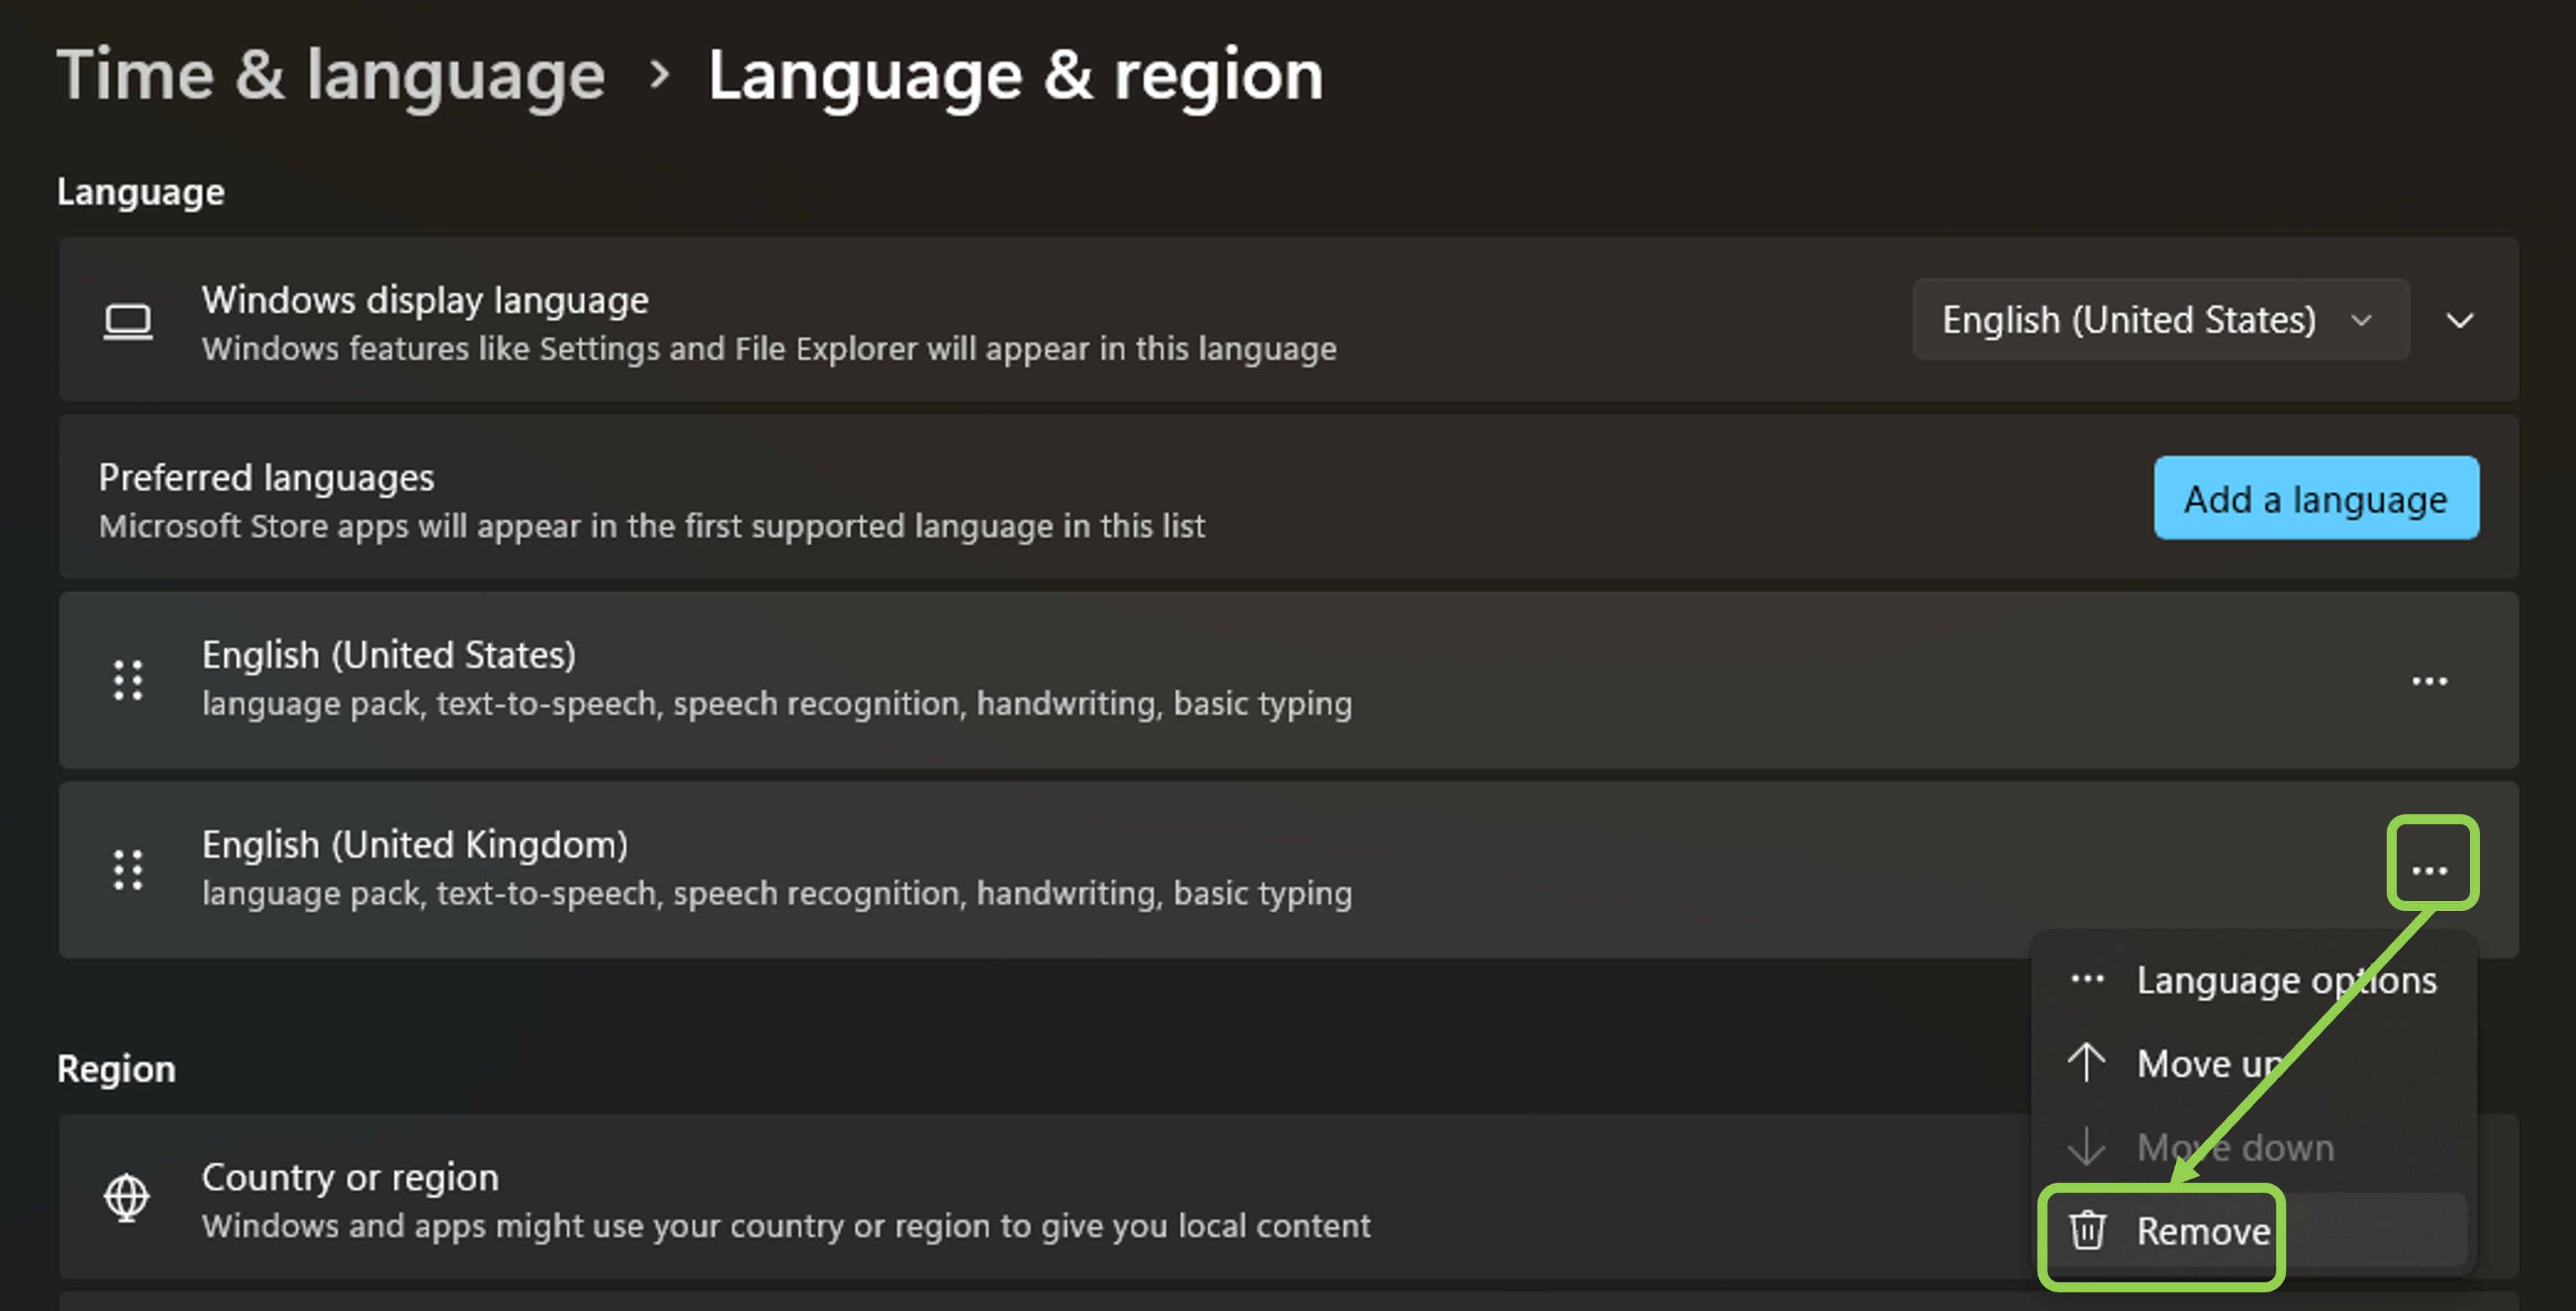Click the globe icon for Country or region
Image resolution: width=2576 pixels, height=1311 pixels.
pos(127,1197)
